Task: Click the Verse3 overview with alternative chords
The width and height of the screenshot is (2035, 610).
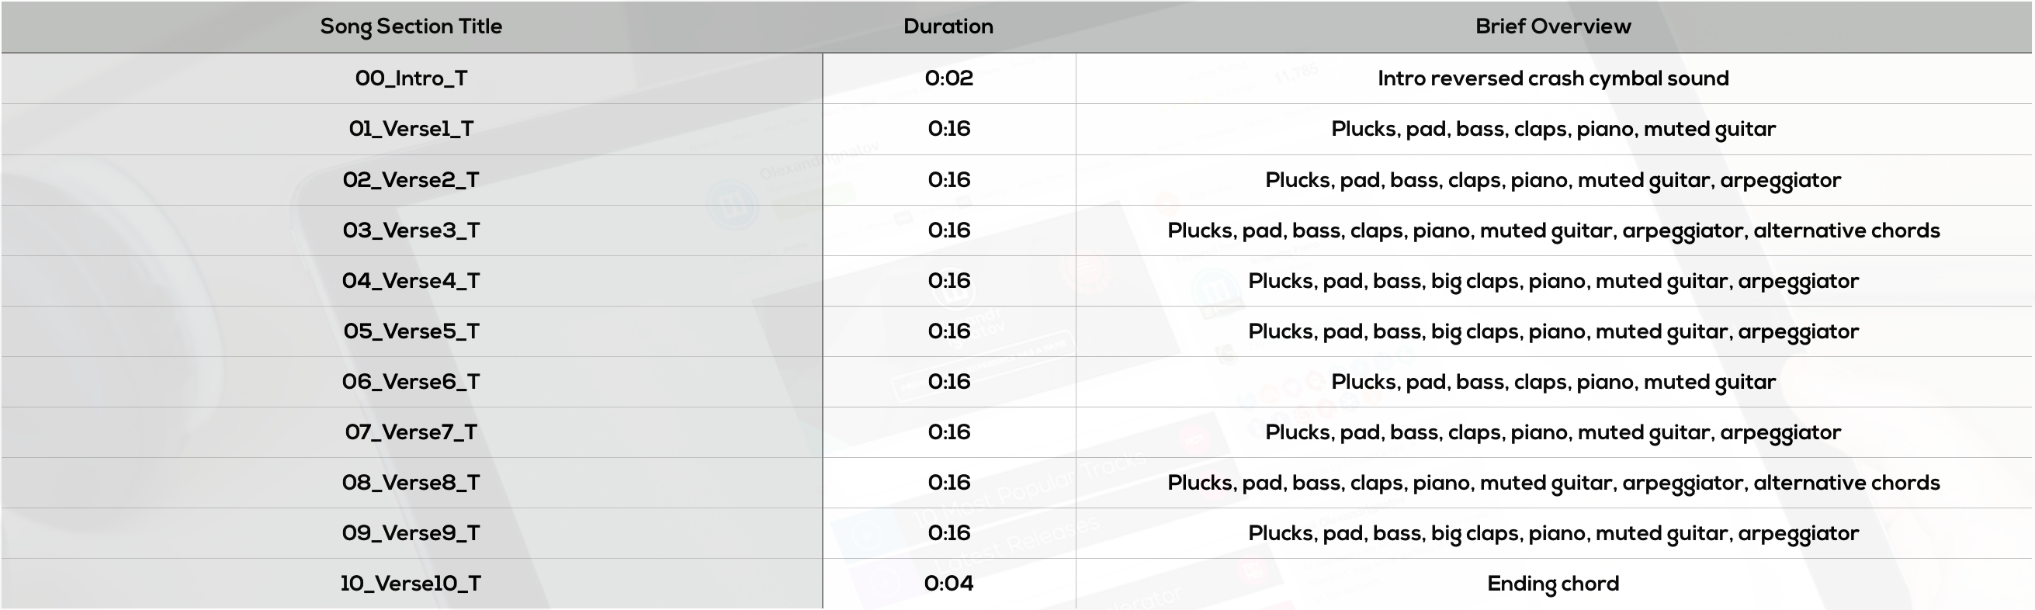Action: pyautogui.click(x=1553, y=230)
